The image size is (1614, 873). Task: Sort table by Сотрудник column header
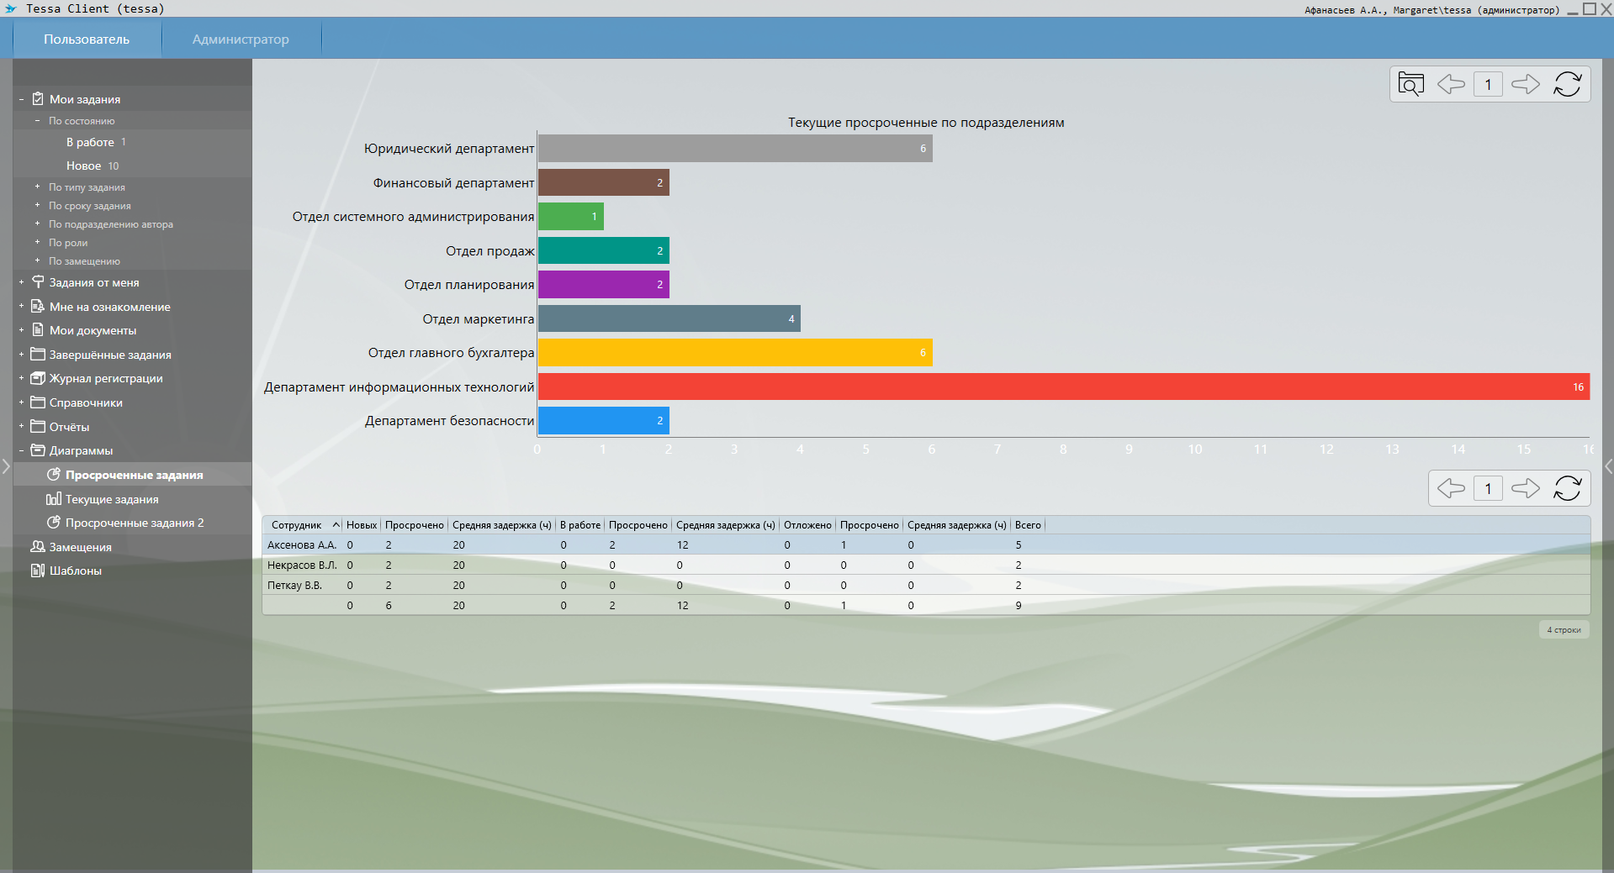coord(297,525)
